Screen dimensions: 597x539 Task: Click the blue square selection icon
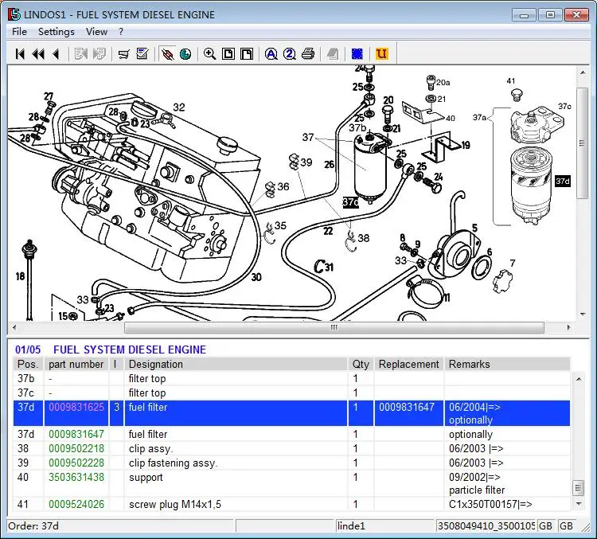click(x=357, y=54)
